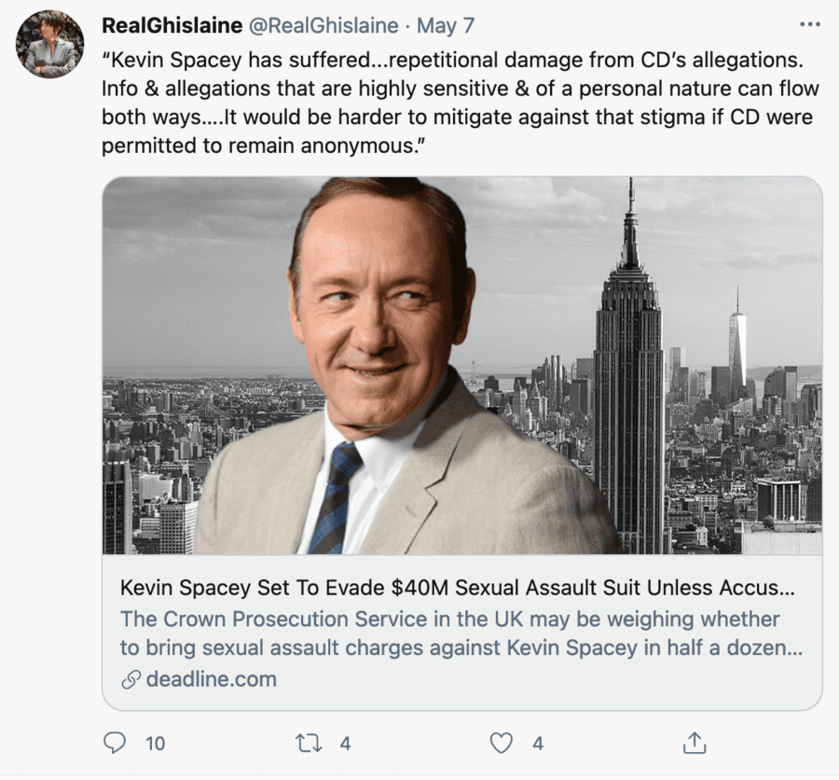Click the like count next to heart
This screenshot has width=839, height=780.
pyautogui.click(x=538, y=744)
